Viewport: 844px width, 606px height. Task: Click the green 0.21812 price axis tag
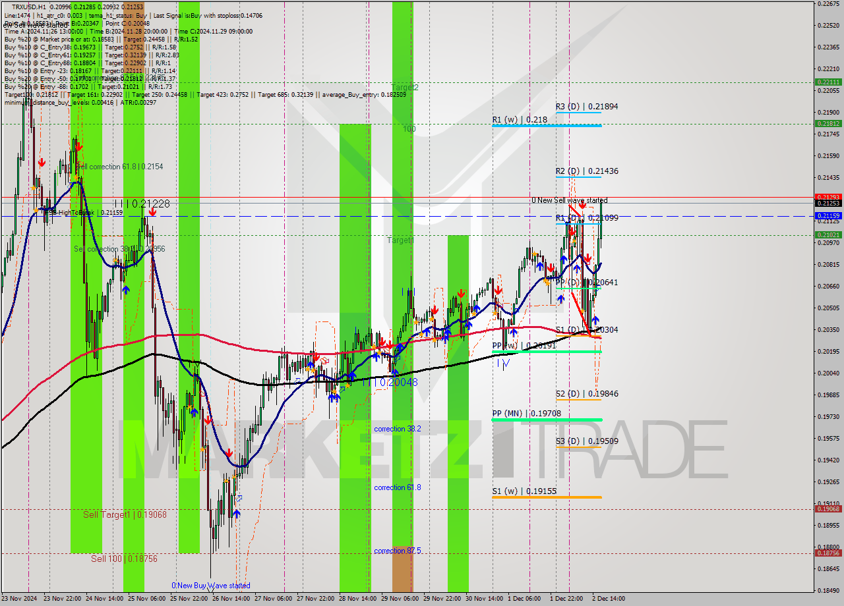828,123
